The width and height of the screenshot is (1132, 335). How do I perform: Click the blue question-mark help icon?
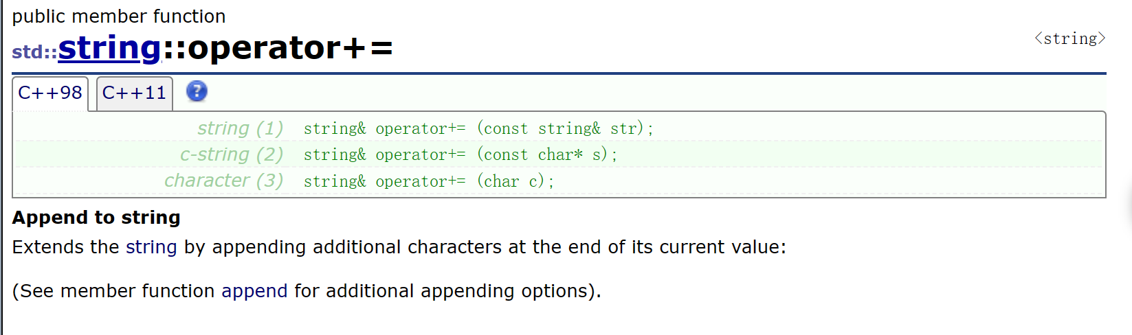[197, 91]
